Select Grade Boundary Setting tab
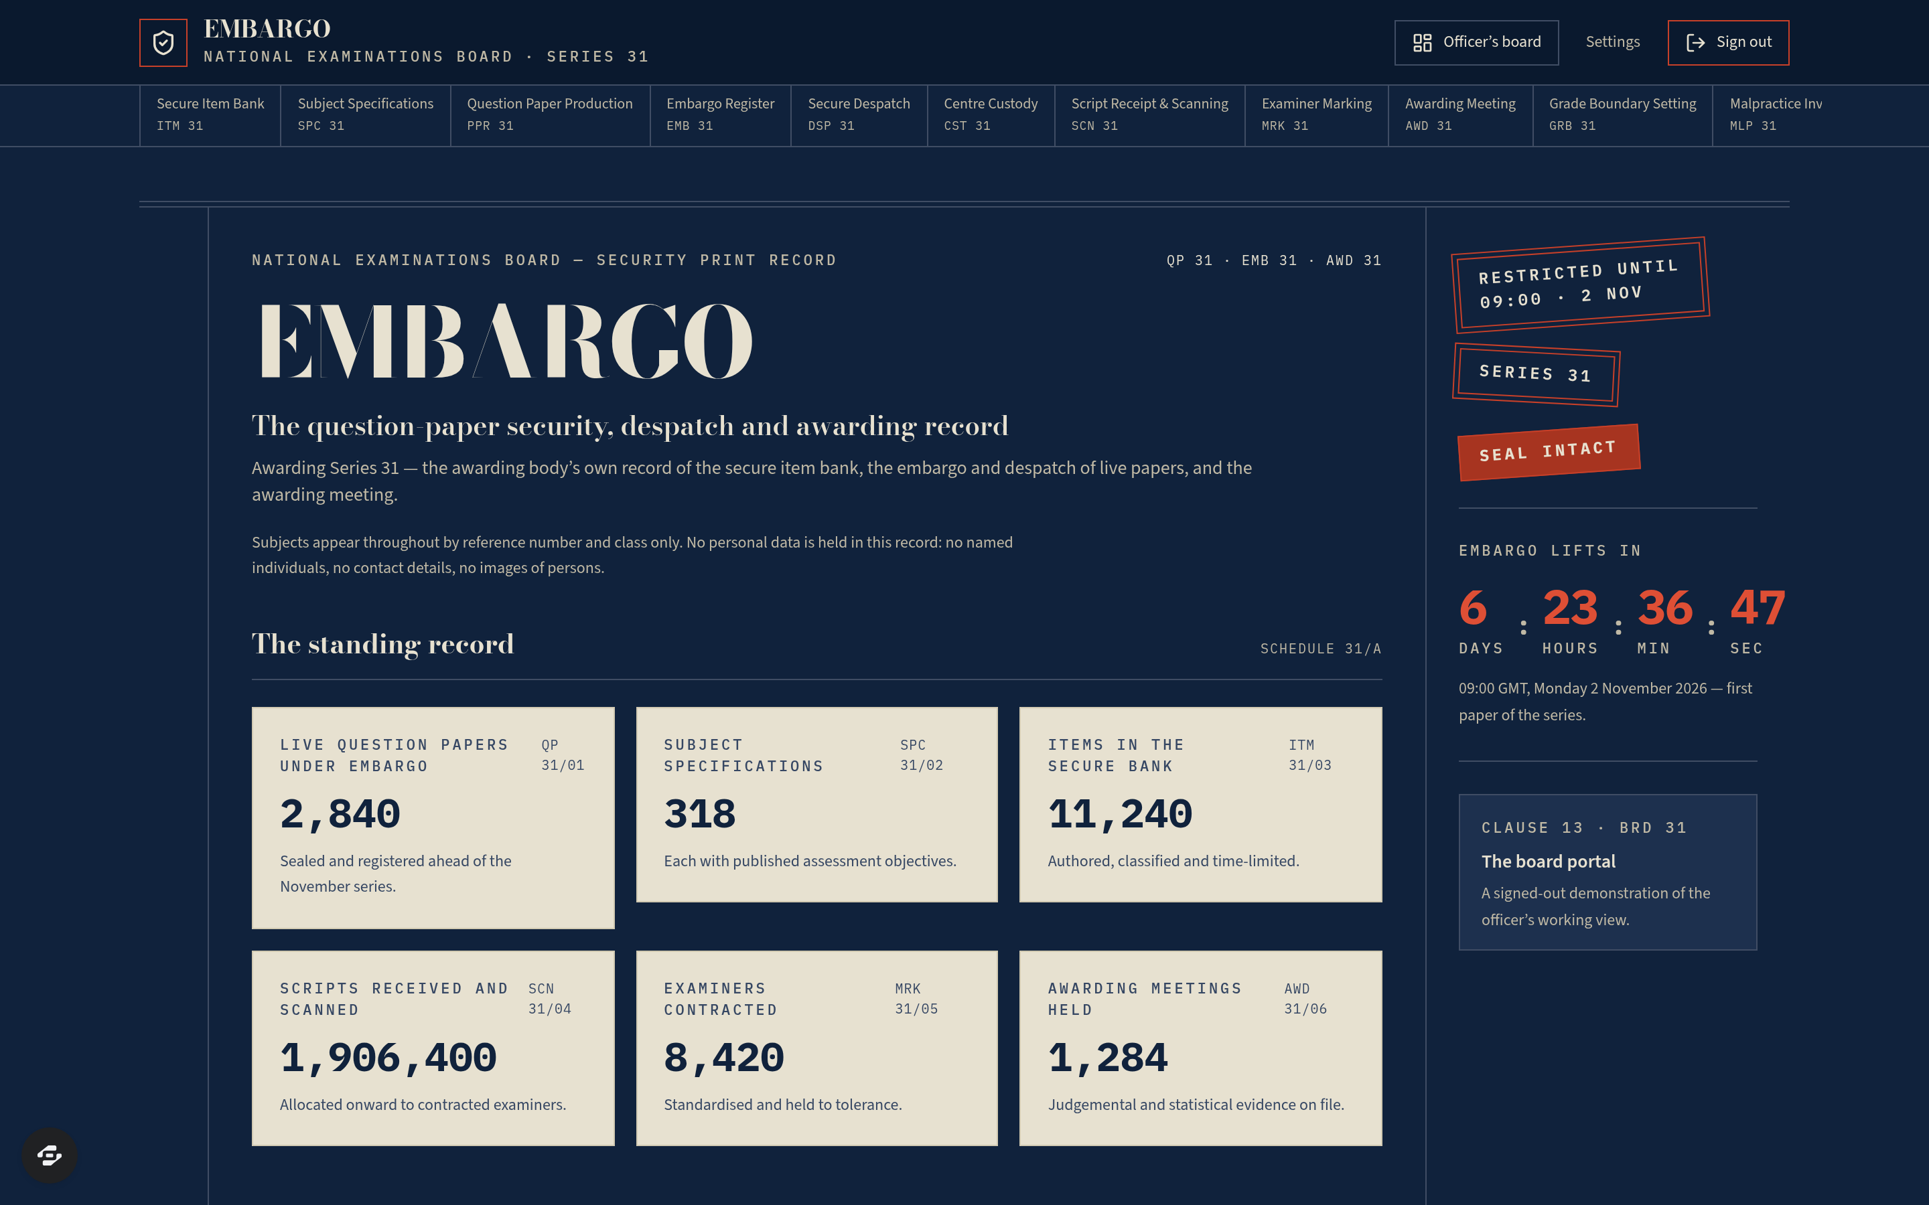1929x1205 pixels. (1622, 114)
